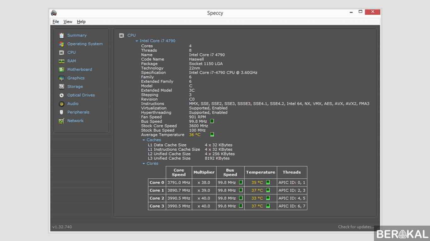Click the 8192 KBytes L3 cache value
Image resolution: width=430 pixels, height=241 pixels.
point(217,158)
